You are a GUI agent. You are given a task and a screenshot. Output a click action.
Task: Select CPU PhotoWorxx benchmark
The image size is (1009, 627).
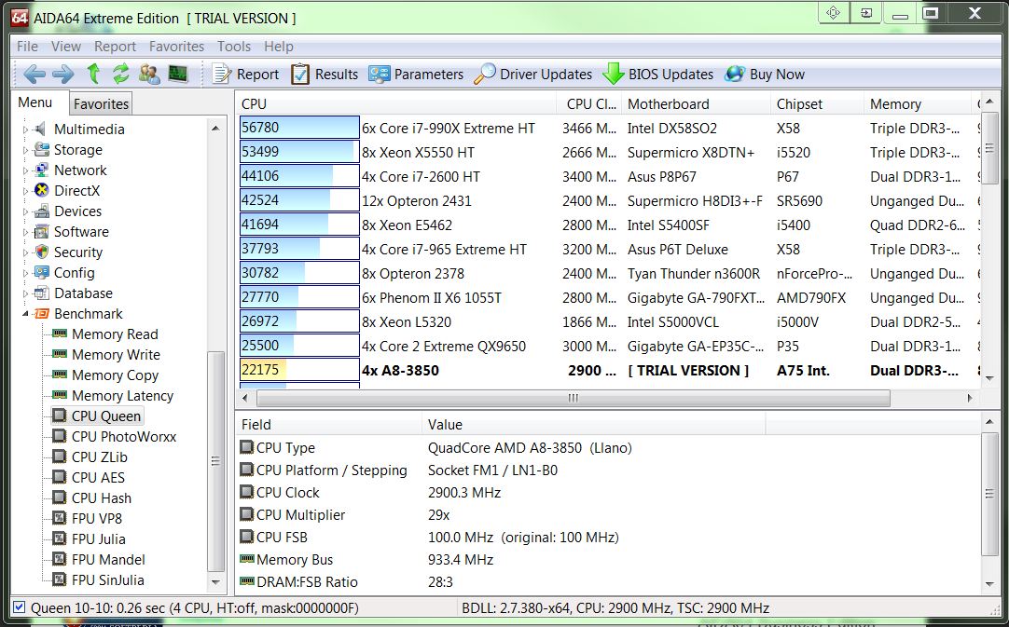[123, 437]
